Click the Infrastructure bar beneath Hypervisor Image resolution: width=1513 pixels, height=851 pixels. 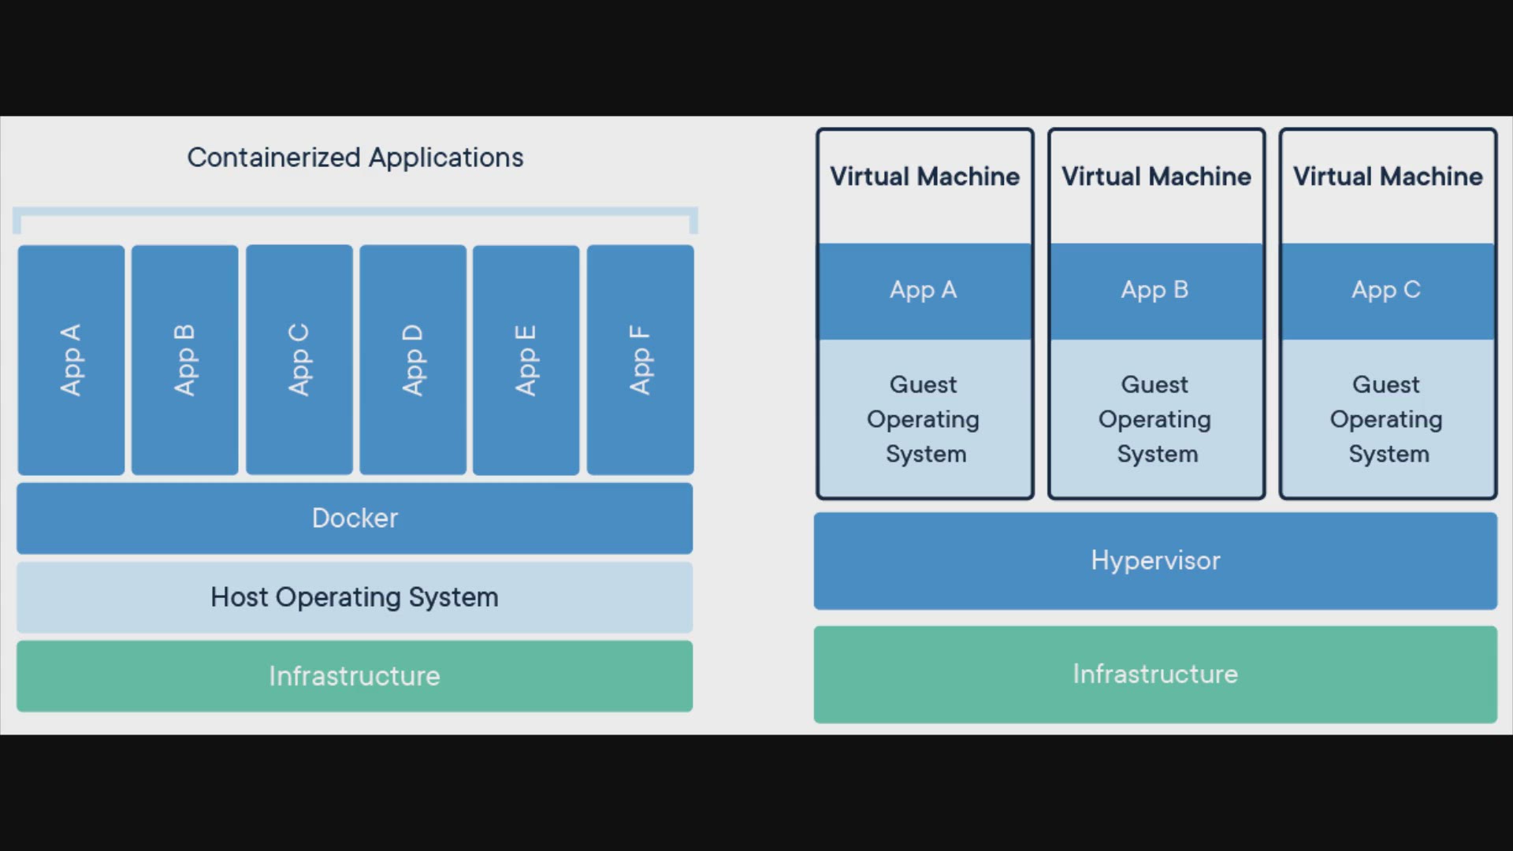1155,674
